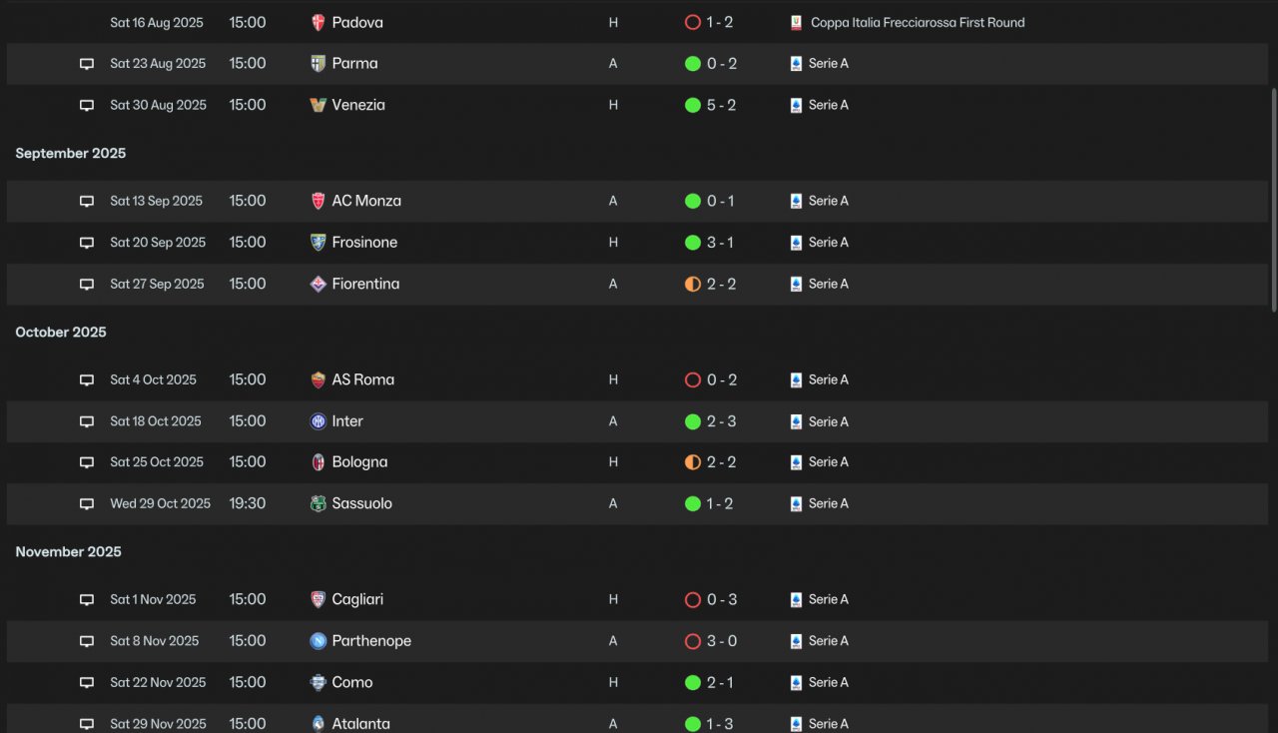
Task: Select the Como fixture row
Action: pos(637,682)
